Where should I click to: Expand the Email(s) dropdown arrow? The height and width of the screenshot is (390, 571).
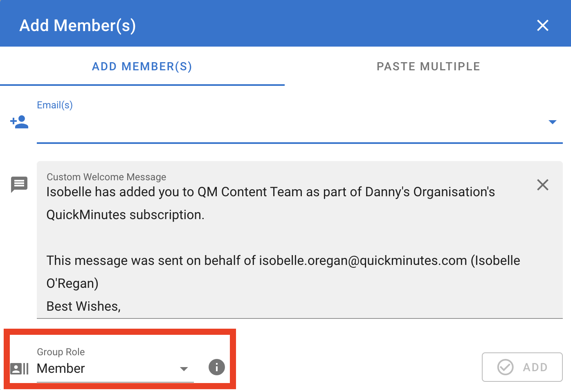pyautogui.click(x=553, y=122)
